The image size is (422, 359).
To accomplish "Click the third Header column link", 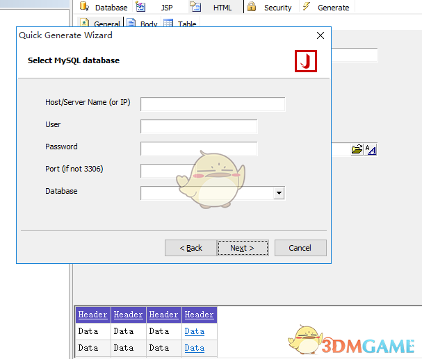I will click(x=163, y=315).
